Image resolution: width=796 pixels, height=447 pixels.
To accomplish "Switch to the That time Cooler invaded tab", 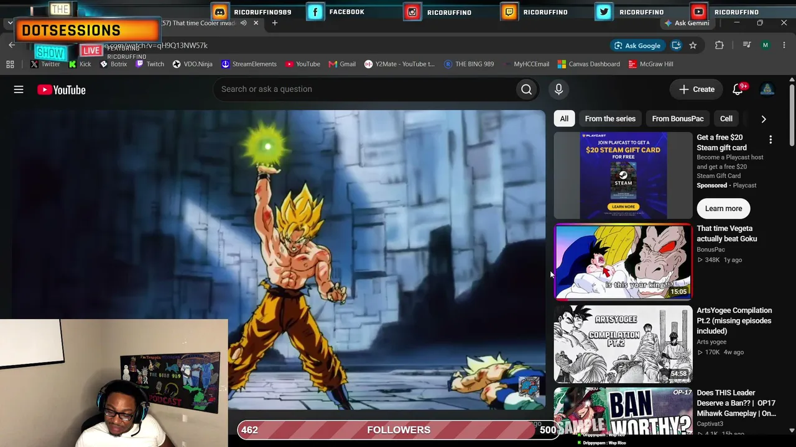I will [198, 23].
